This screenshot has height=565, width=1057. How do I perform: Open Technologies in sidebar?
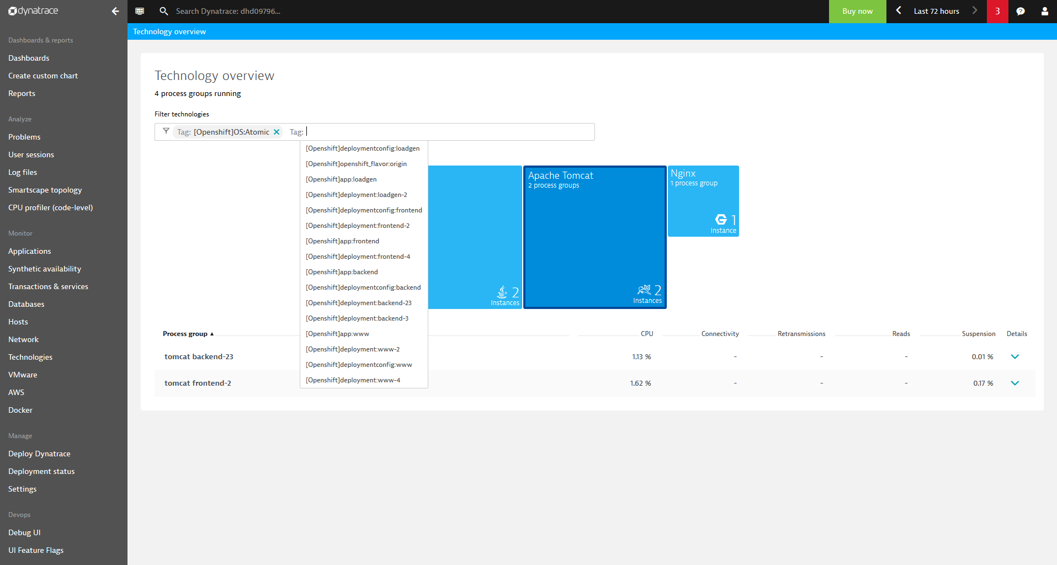pos(30,357)
